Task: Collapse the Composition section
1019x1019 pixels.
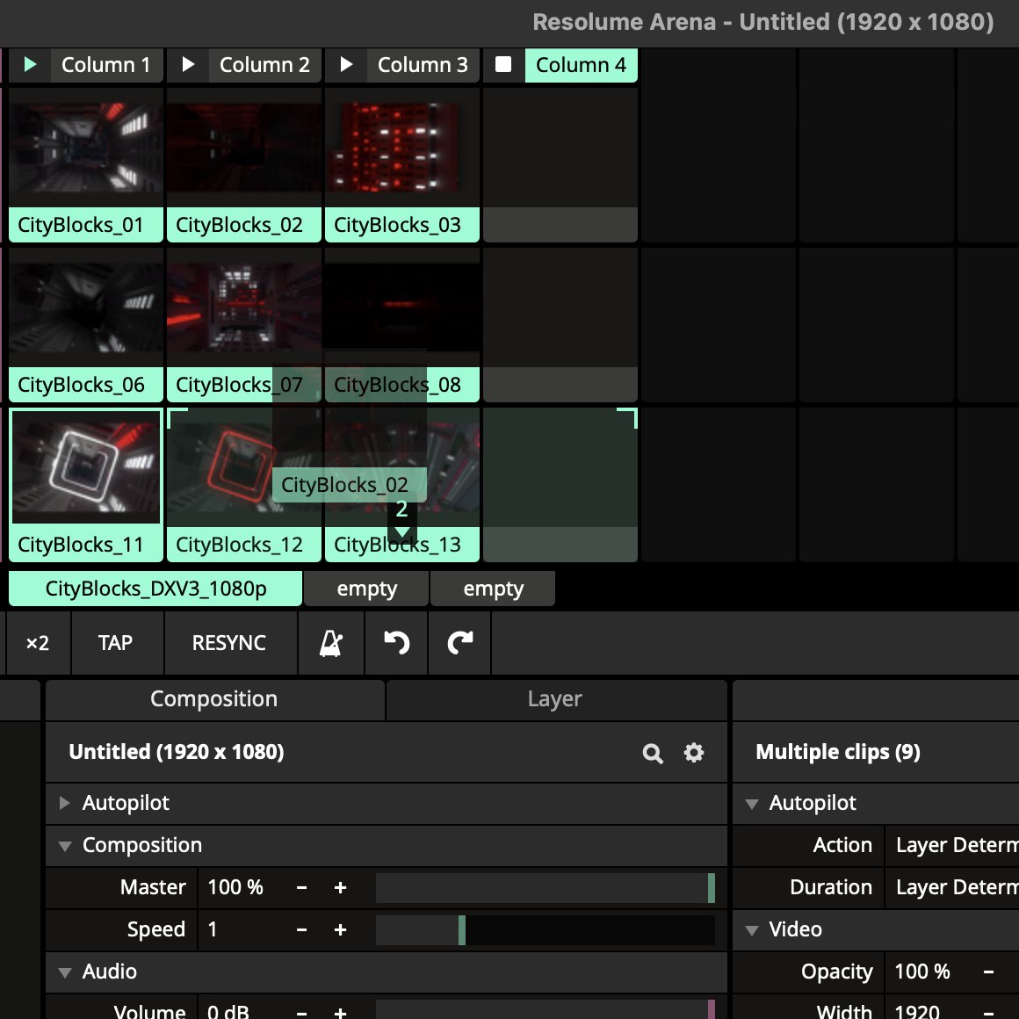Action: click(64, 845)
